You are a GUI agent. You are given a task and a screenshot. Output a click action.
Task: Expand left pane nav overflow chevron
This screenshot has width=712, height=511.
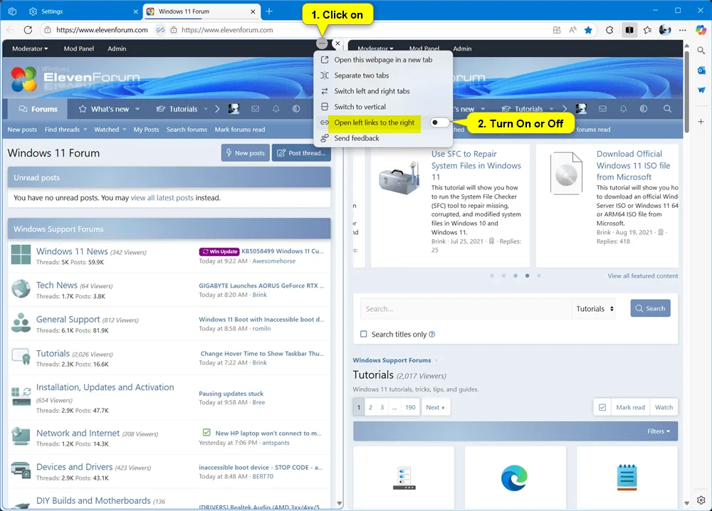coord(217,109)
